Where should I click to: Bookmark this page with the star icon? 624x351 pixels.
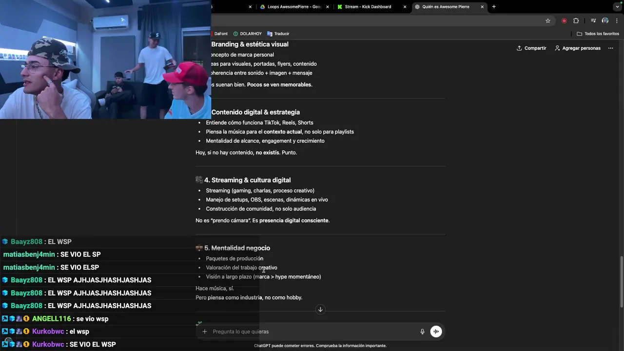point(548,20)
